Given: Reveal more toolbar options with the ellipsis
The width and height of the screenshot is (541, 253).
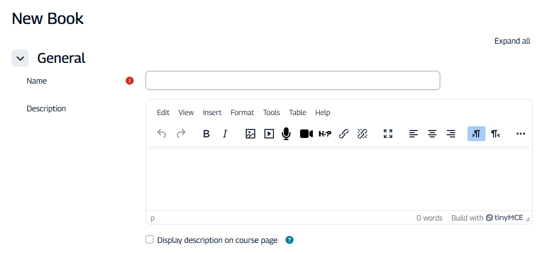Looking at the screenshot, I should [x=521, y=134].
